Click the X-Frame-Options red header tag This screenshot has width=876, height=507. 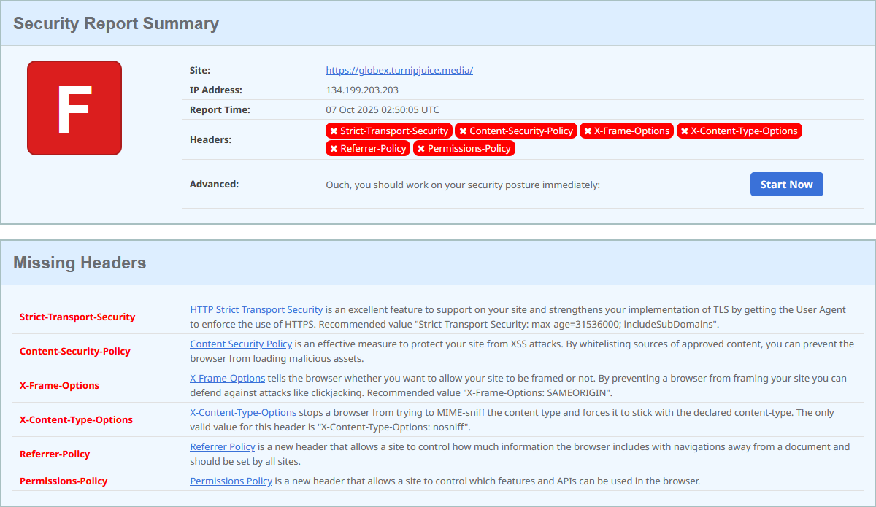pos(626,131)
